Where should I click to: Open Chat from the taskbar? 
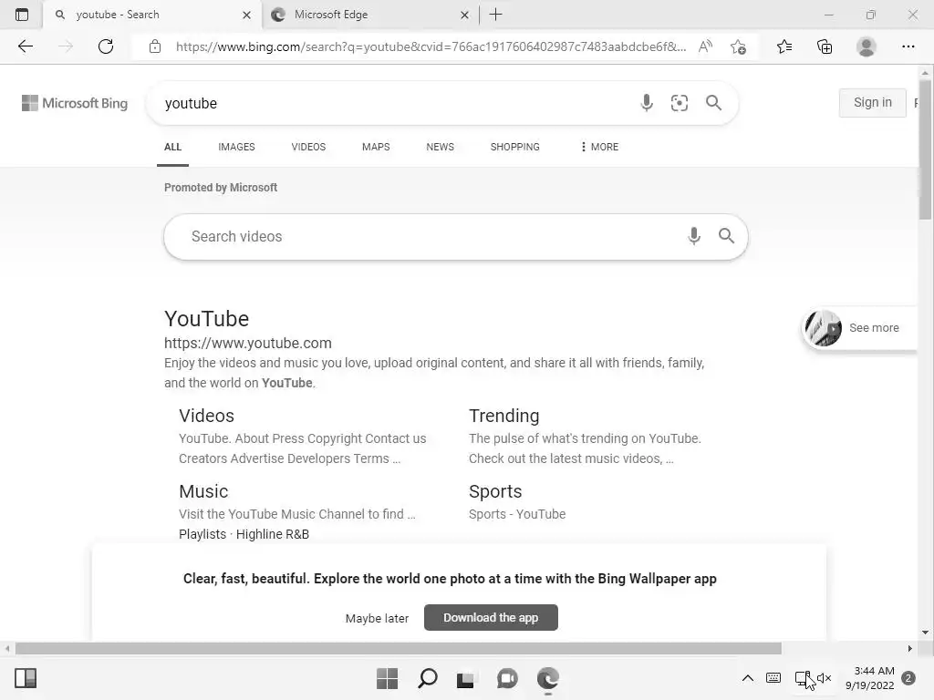(507, 678)
